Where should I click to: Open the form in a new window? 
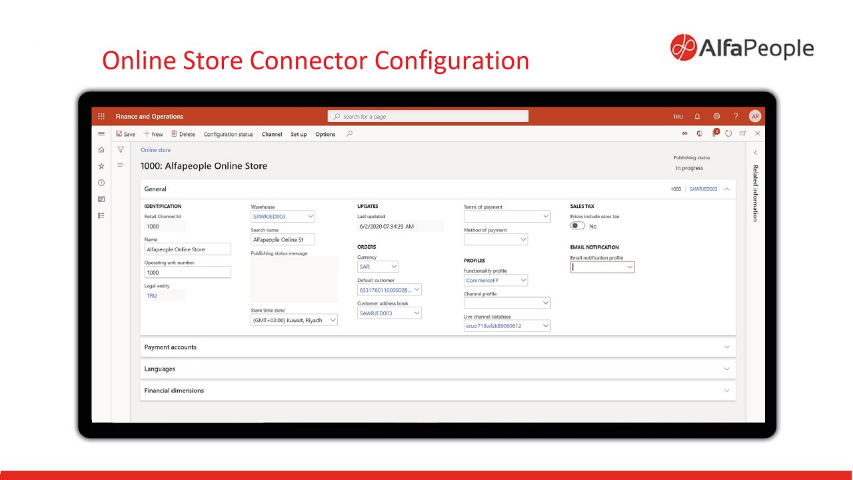pos(743,133)
